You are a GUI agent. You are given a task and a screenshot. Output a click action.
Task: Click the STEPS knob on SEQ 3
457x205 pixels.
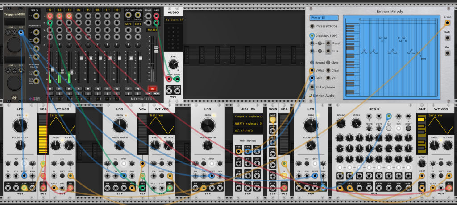point(356,123)
